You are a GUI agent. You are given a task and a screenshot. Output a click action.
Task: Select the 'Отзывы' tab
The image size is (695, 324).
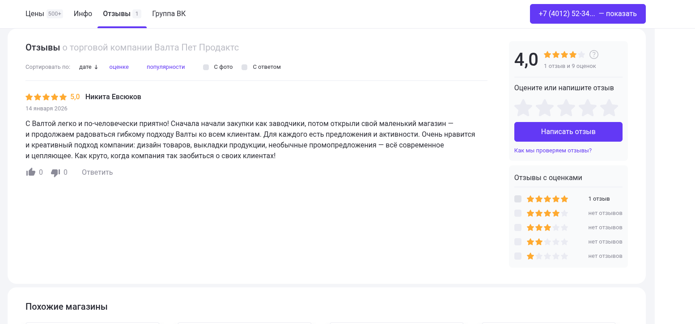coord(122,14)
